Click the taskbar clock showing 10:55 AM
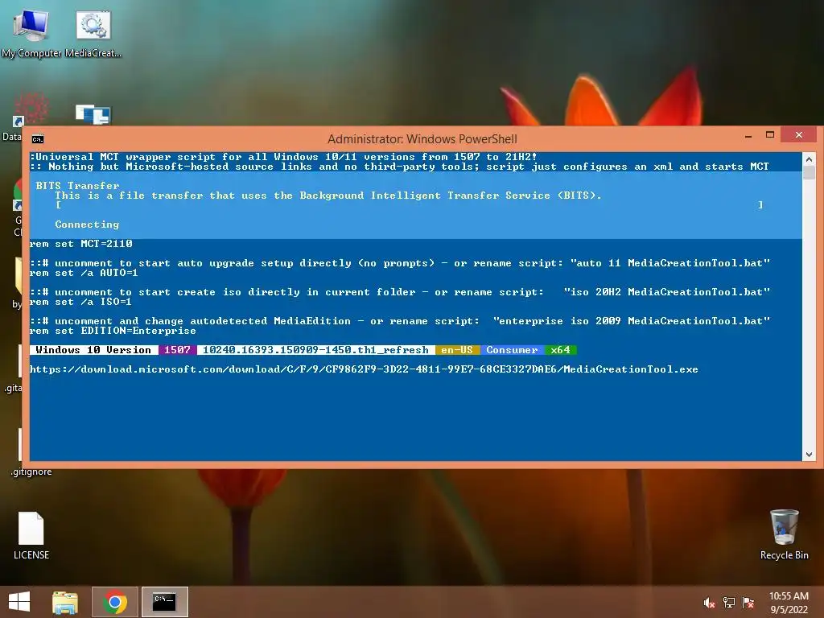Viewport: 824px width, 618px height. (x=789, y=602)
